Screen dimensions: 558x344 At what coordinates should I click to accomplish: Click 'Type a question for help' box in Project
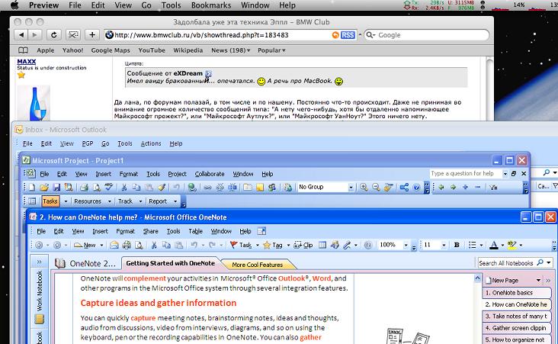465,173
